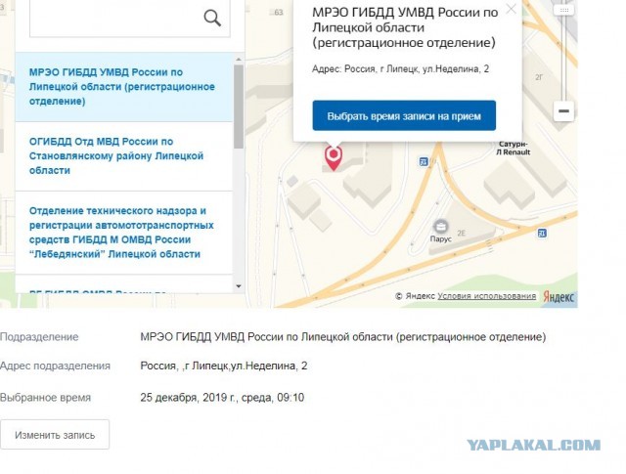Select Отделение технического надзора Лебедянский entry
626x474 pixels.
[124, 233]
